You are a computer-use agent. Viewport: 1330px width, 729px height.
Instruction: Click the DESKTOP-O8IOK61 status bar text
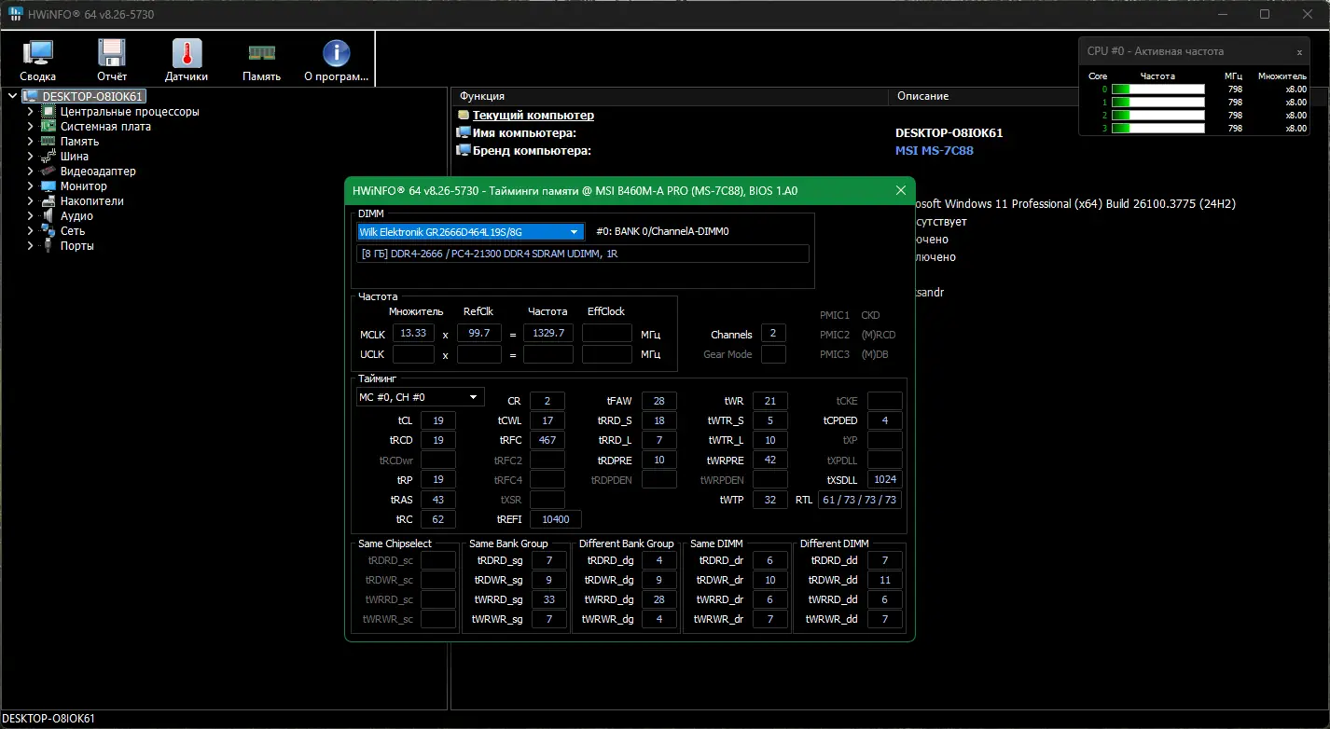tap(48, 719)
